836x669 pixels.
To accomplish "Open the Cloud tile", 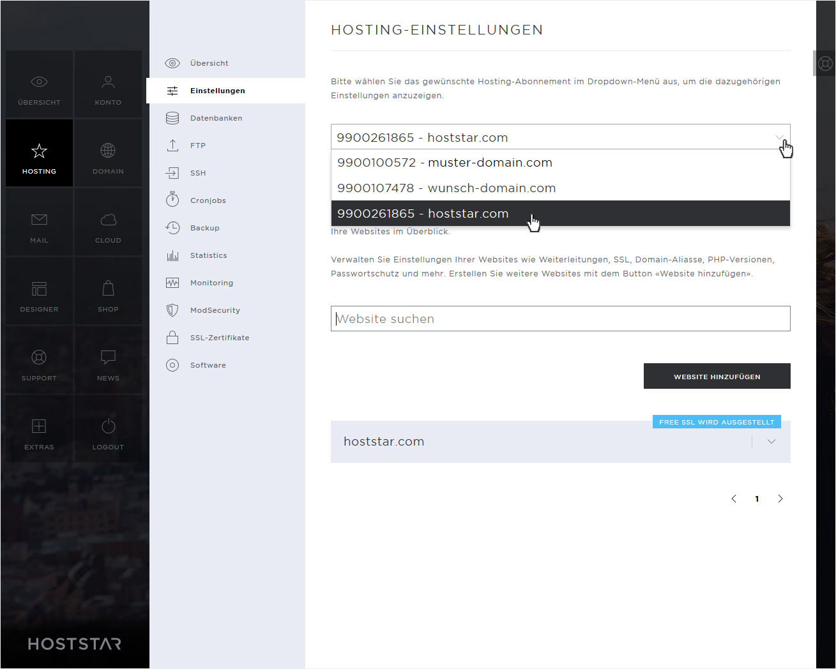I will pos(108,222).
